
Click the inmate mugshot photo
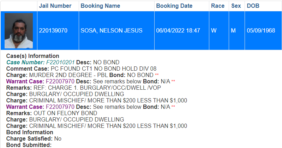point(19,31)
